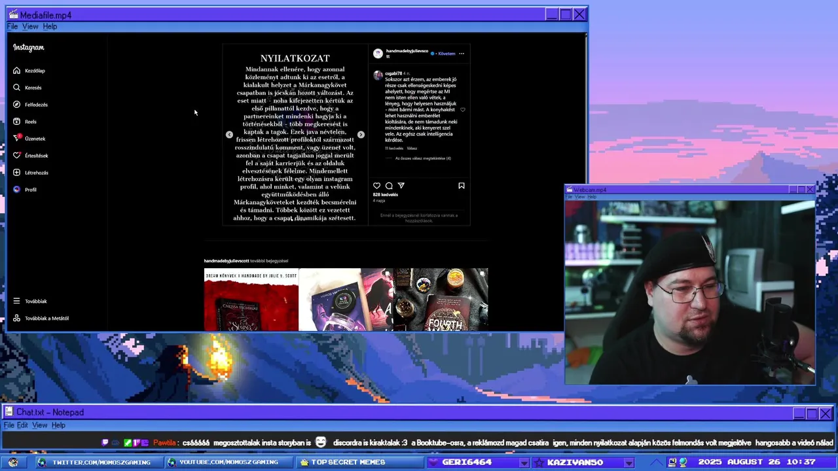The width and height of the screenshot is (838, 471).
Task: Open handmadebyjulievscott link above further posts
Action: (227, 261)
